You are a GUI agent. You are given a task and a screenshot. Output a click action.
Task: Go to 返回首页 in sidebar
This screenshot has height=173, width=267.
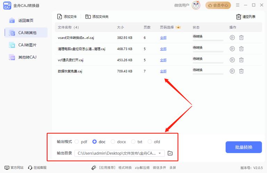[x=26, y=20]
